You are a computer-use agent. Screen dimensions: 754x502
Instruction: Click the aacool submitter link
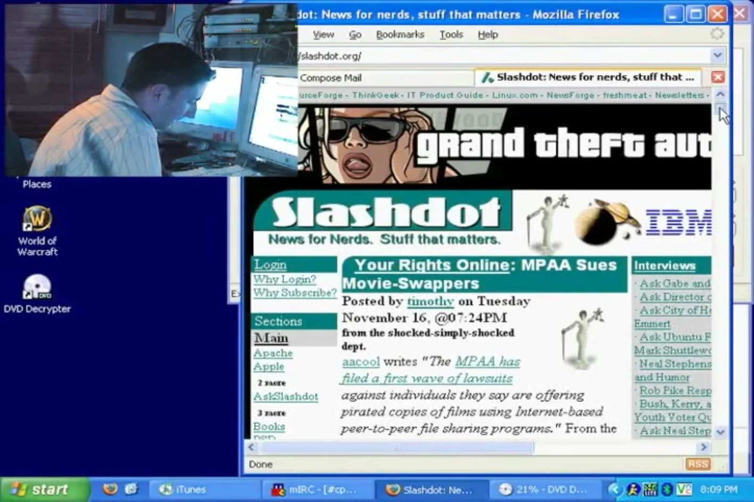click(361, 362)
